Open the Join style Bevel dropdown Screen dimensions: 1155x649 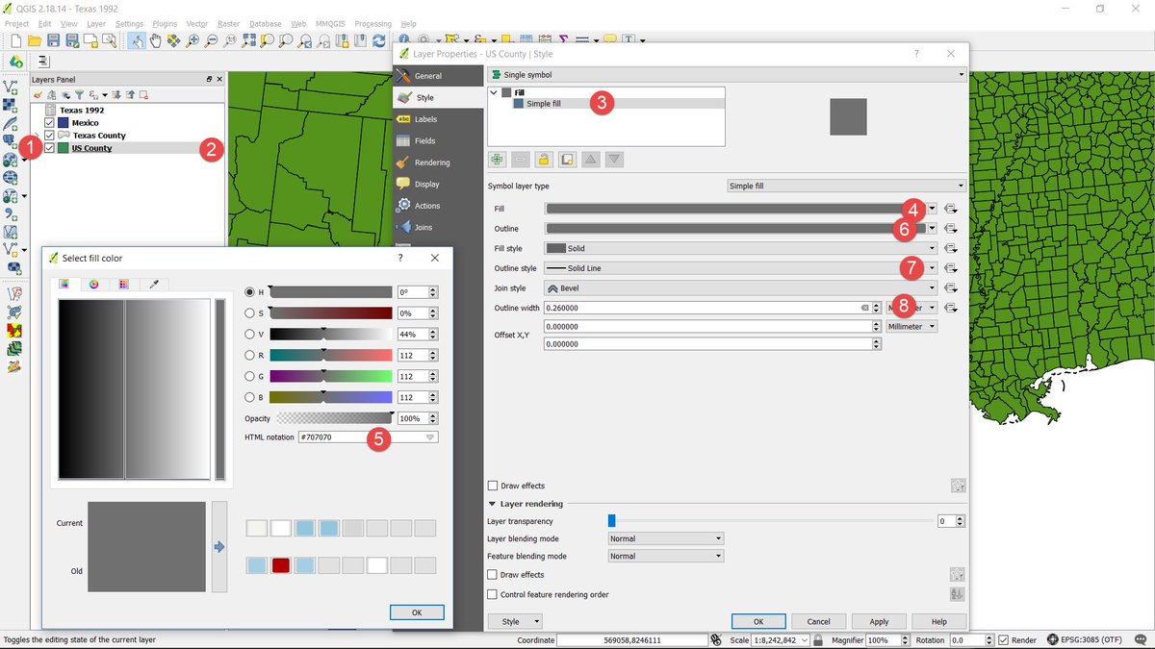click(741, 287)
